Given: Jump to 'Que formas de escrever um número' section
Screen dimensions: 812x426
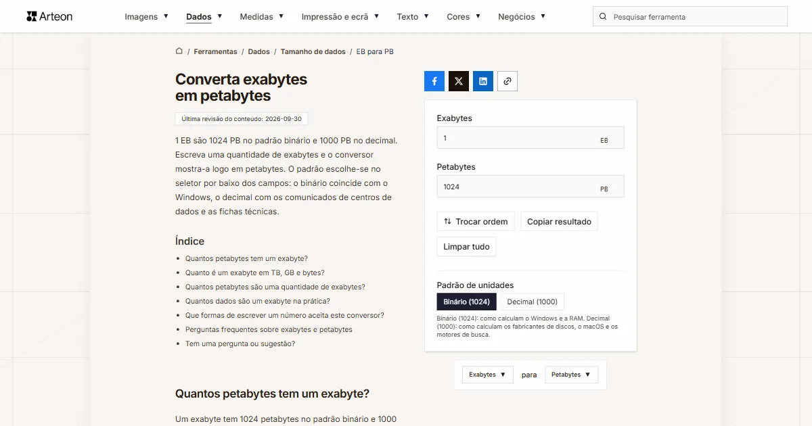Looking at the screenshot, I should click(285, 315).
